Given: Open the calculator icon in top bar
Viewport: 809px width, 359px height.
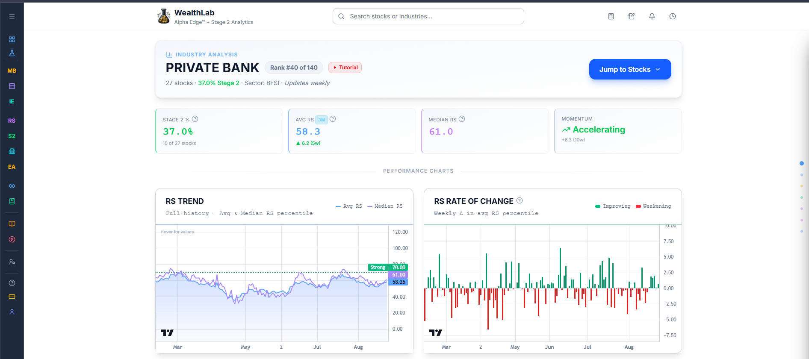Looking at the screenshot, I should pos(611,16).
